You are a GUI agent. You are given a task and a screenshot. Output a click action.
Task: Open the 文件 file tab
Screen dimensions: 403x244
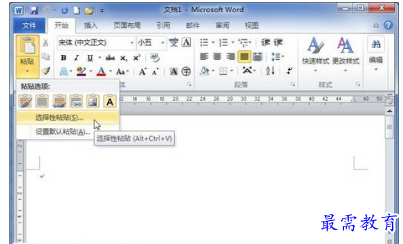click(29, 26)
